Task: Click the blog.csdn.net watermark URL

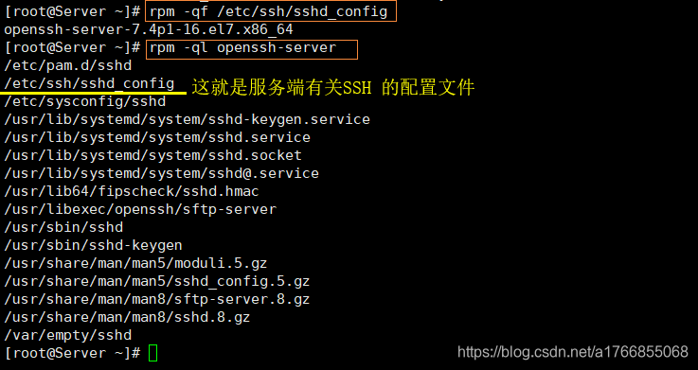Action: [x=573, y=352]
